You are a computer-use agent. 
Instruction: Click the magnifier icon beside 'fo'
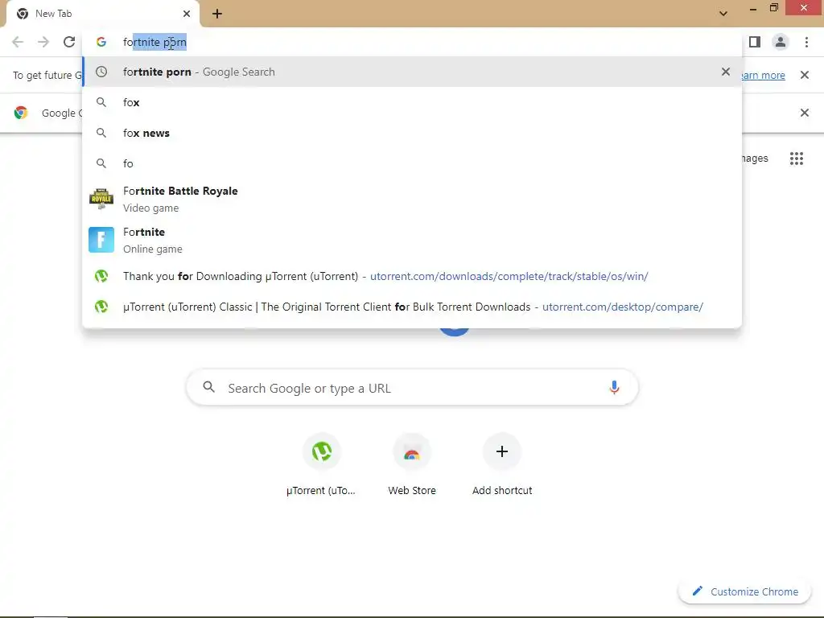(101, 163)
